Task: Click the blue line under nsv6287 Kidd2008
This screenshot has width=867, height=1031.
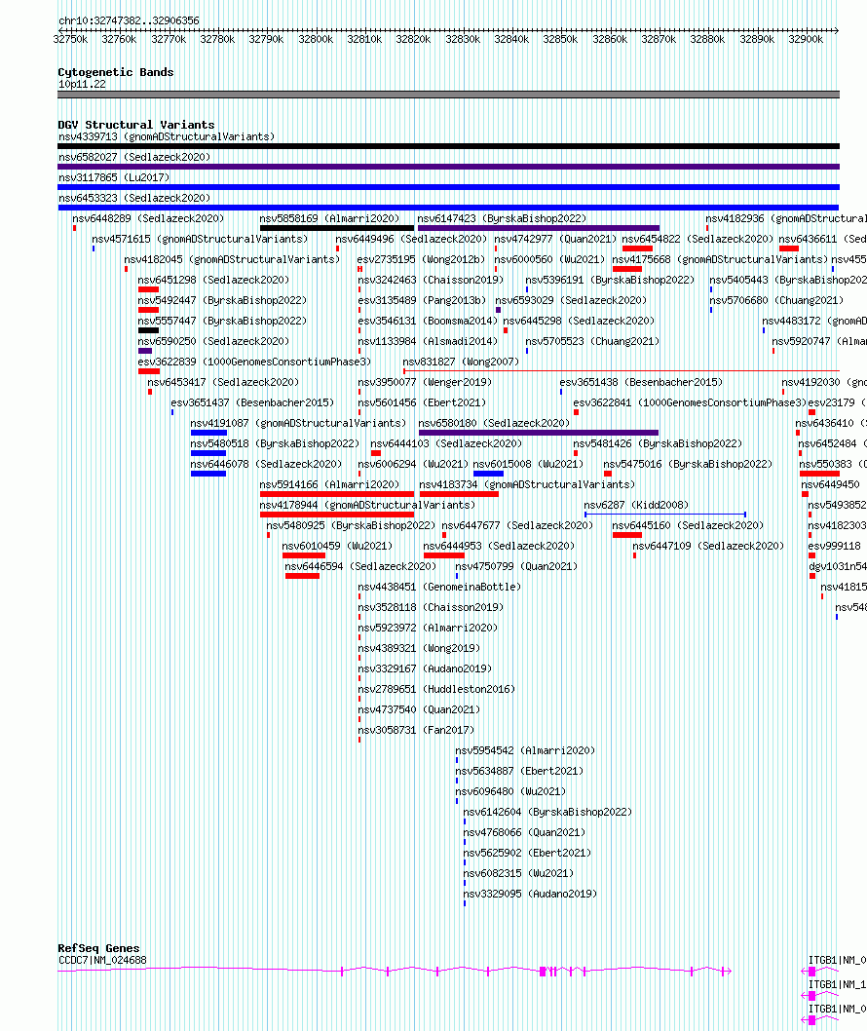Action: click(x=665, y=515)
